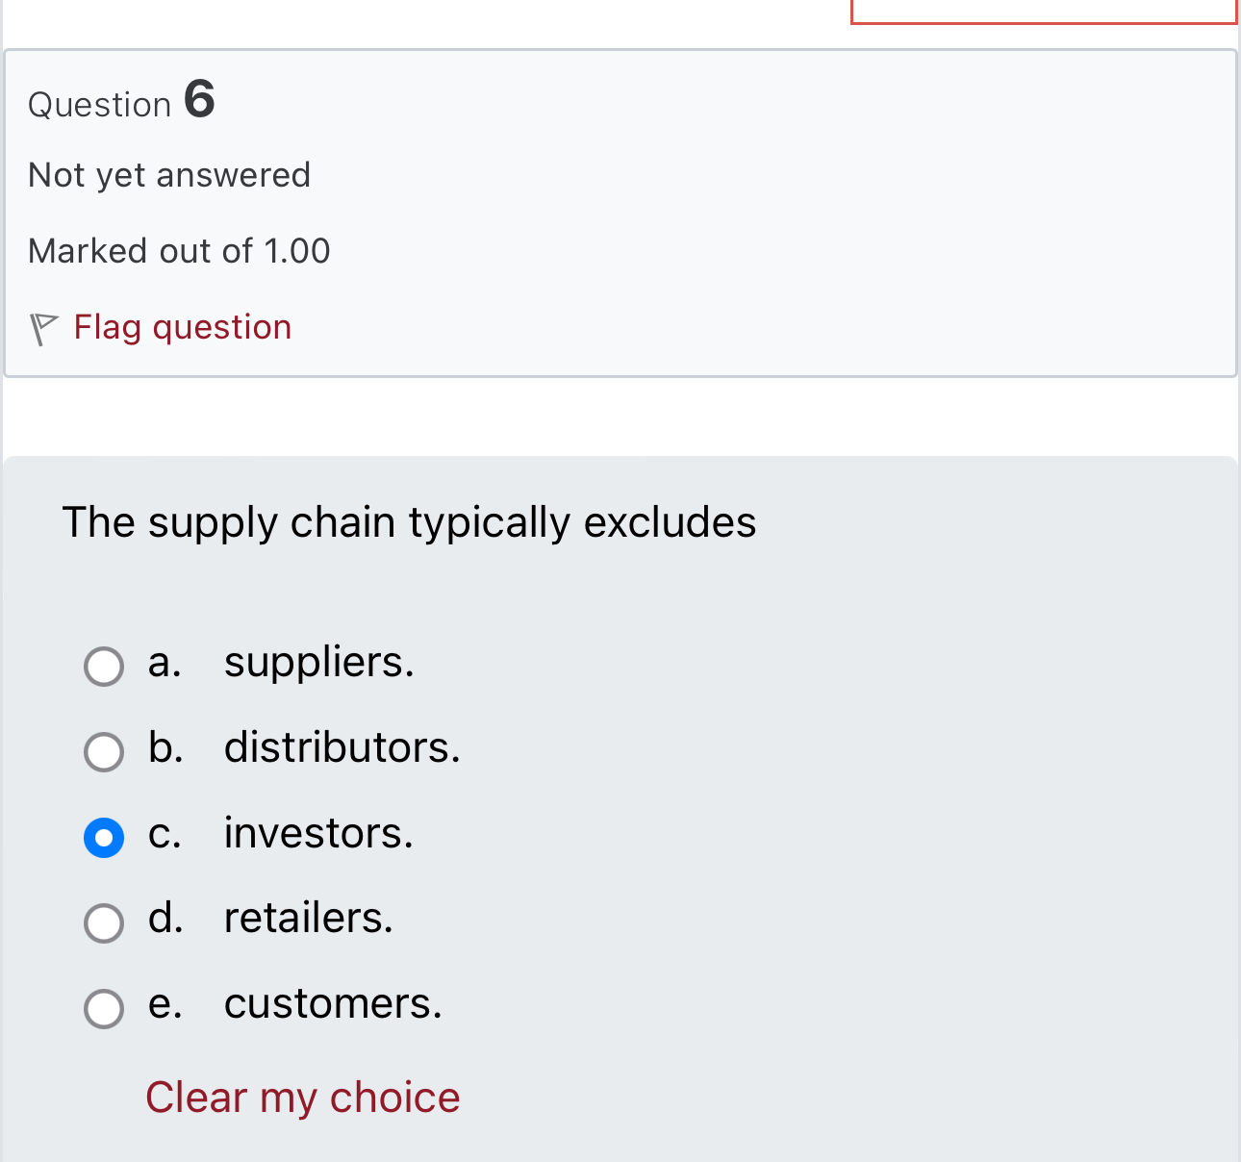This screenshot has height=1162, width=1241.
Task: Clear my choice for this question
Action: coord(303,1098)
